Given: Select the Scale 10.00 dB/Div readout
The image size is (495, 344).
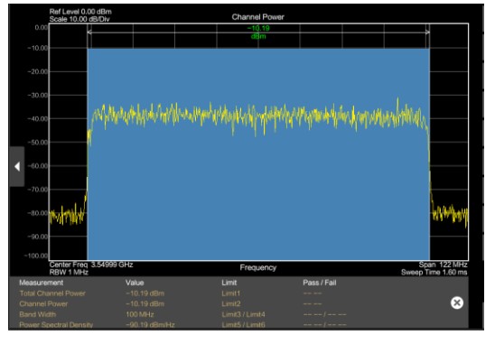Looking at the screenshot, I should (x=79, y=19).
